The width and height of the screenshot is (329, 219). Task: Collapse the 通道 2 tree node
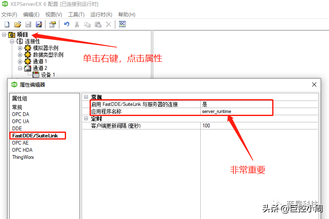[x=20, y=68]
